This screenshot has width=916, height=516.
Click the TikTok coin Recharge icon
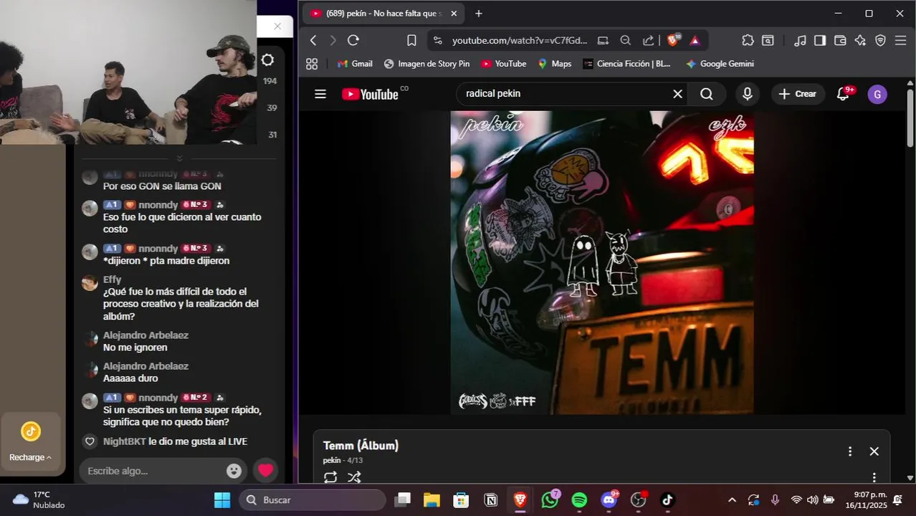[30, 431]
